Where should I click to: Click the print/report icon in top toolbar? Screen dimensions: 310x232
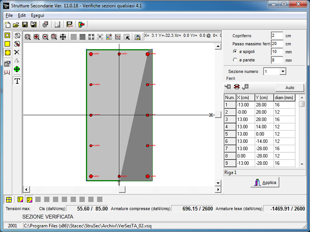pyautogui.click(x=45, y=24)
